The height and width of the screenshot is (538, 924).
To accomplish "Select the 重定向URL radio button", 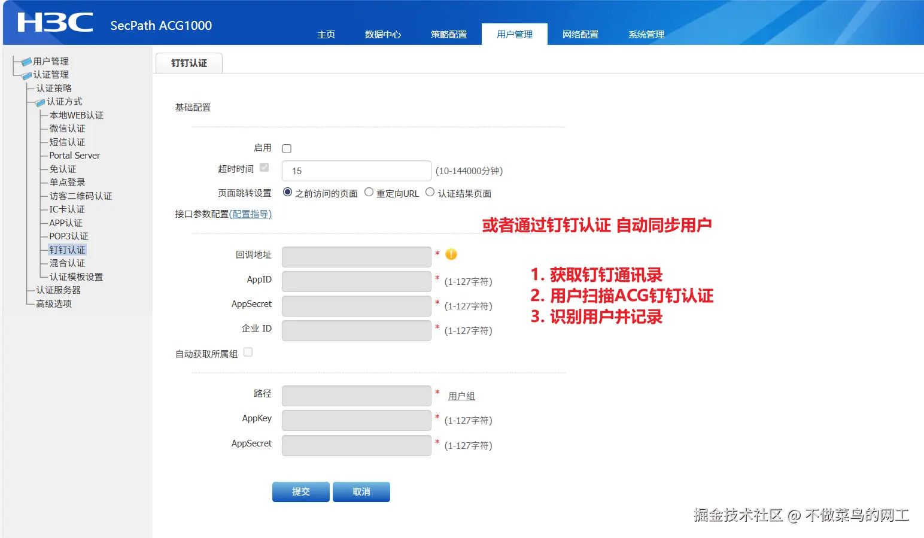I will click(x=369, y=192).
